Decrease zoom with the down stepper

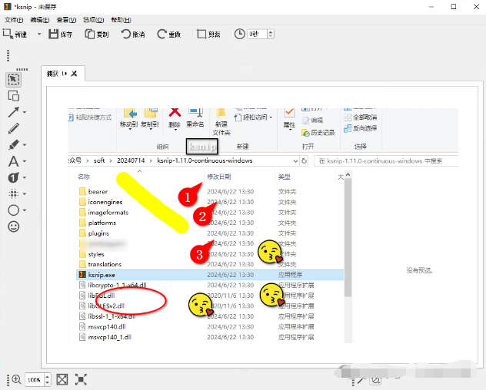pos(48,382)
